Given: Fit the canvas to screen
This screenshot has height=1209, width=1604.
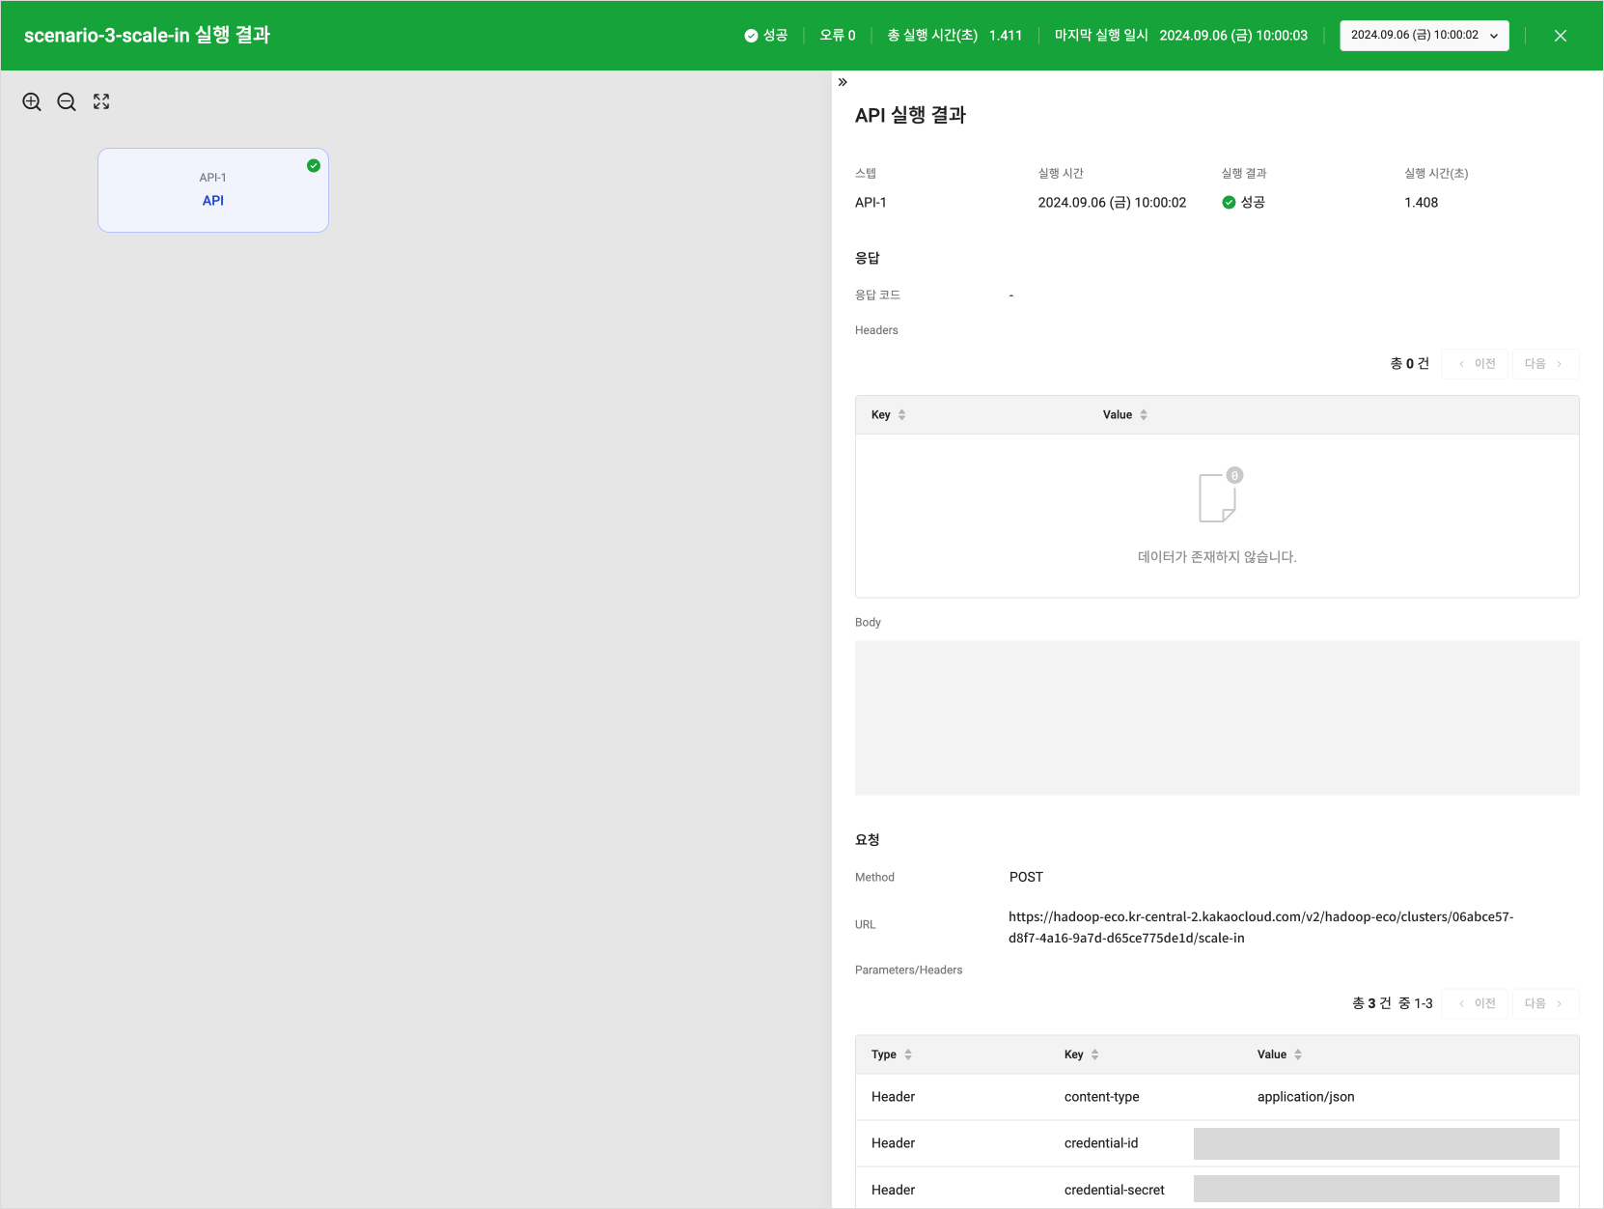Looking at the screenshot, I should (x=101, y=101).
